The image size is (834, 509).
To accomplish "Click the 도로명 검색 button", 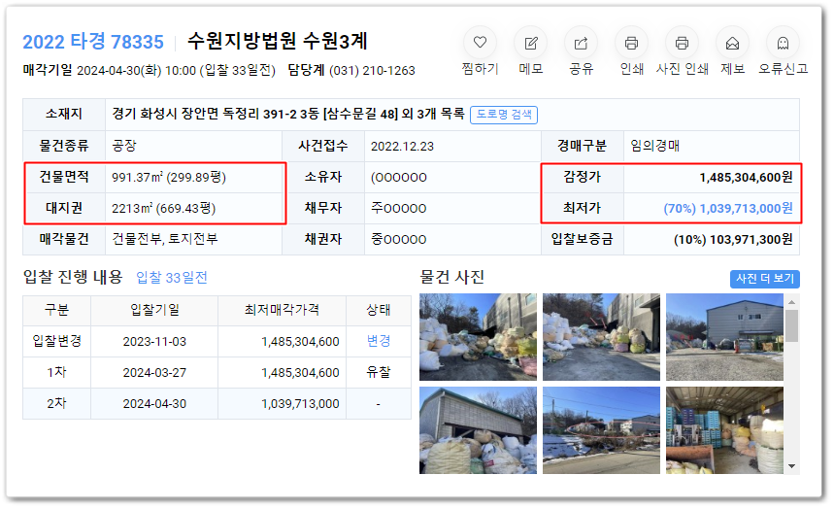I will (504, 115).
